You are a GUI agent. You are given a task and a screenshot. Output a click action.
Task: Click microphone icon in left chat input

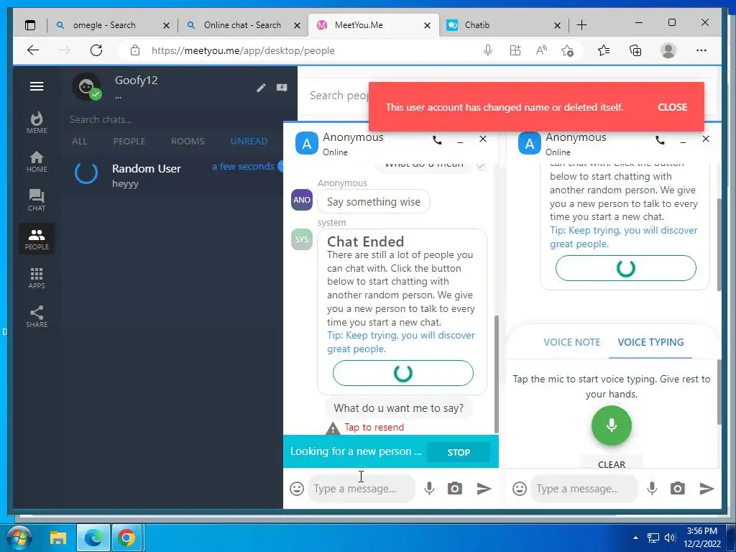tap(429, 489)
